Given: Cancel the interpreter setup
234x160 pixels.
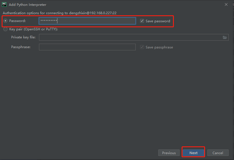Looking at the screenshot, I should (218, 153).
